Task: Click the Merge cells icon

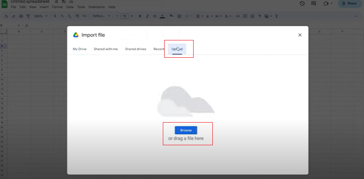Action: click(187, 16)
